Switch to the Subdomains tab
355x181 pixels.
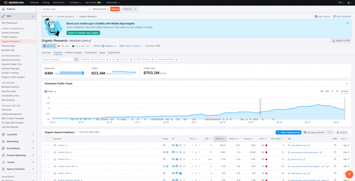tap(114, 53)
